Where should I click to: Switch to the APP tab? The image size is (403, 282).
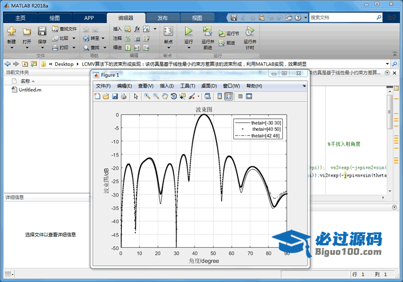(x=89, y=18)
